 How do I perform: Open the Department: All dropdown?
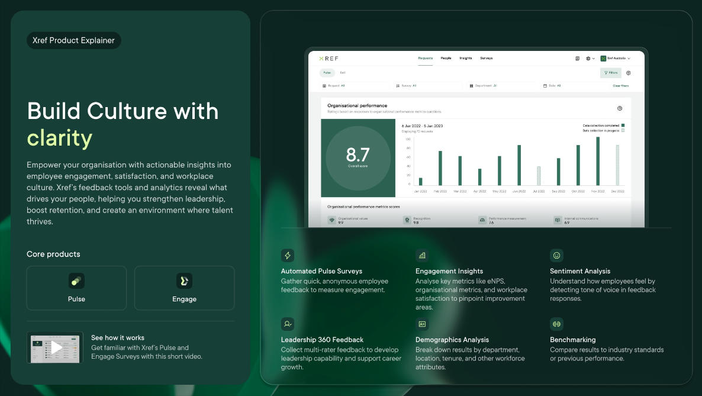tap(502, 86)
